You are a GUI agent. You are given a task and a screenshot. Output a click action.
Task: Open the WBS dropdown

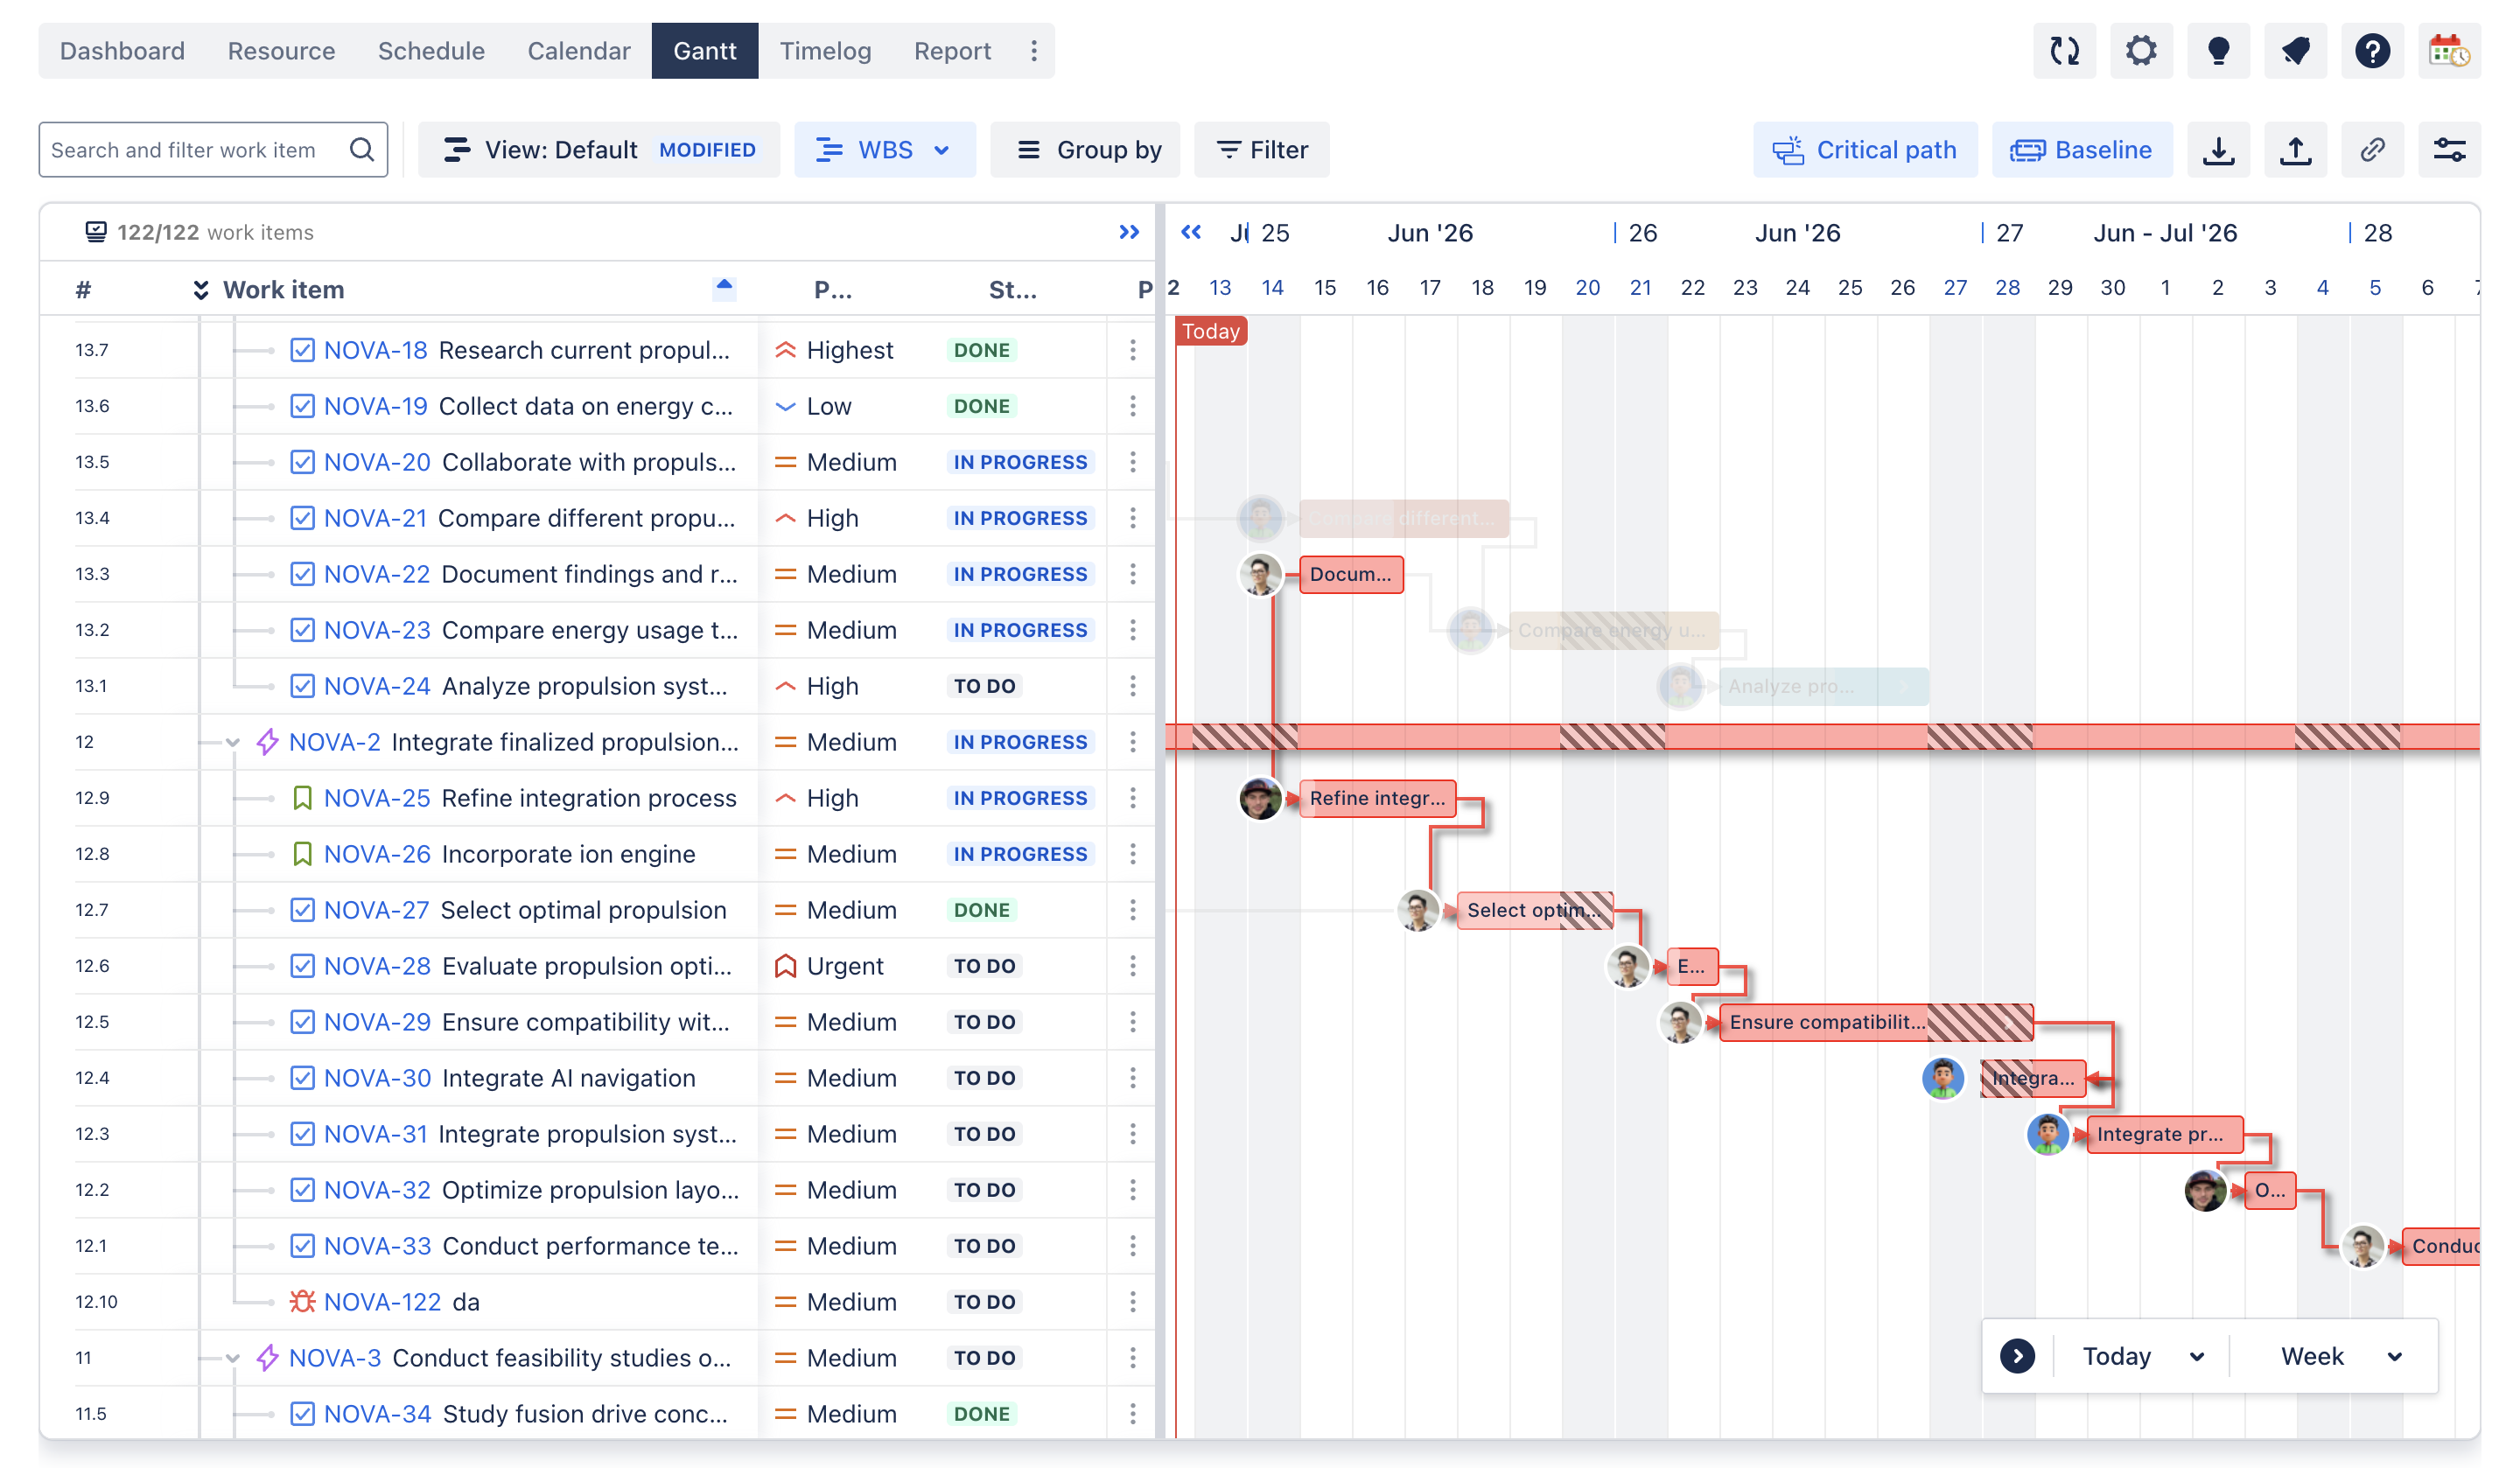pyautogui.click(x=885, y=150)
